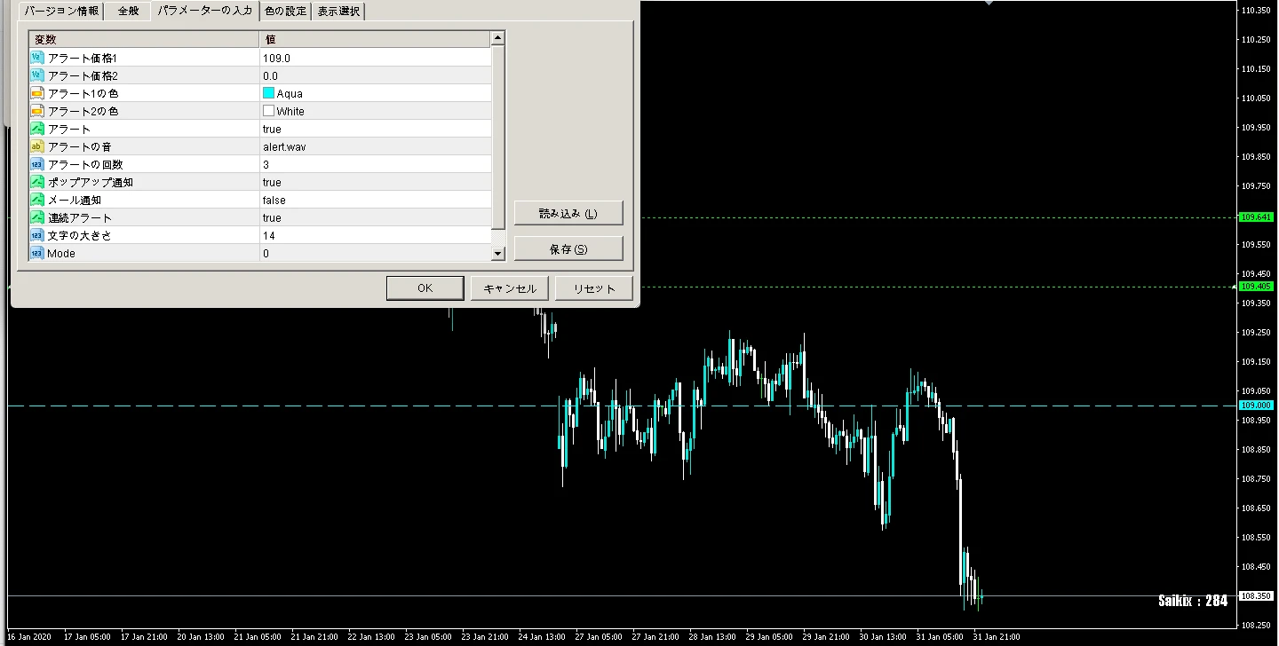The height and width of the screenshot is (646, 1279).
Task: Click the アラート boolean type icon
Action: 37,129
